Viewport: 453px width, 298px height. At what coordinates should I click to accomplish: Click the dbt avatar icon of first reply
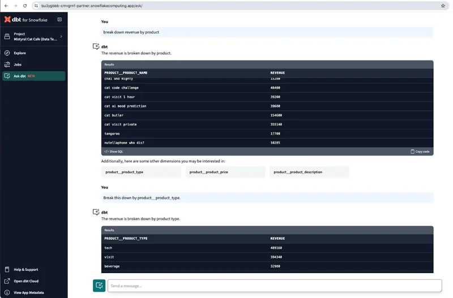click(96, 46)
